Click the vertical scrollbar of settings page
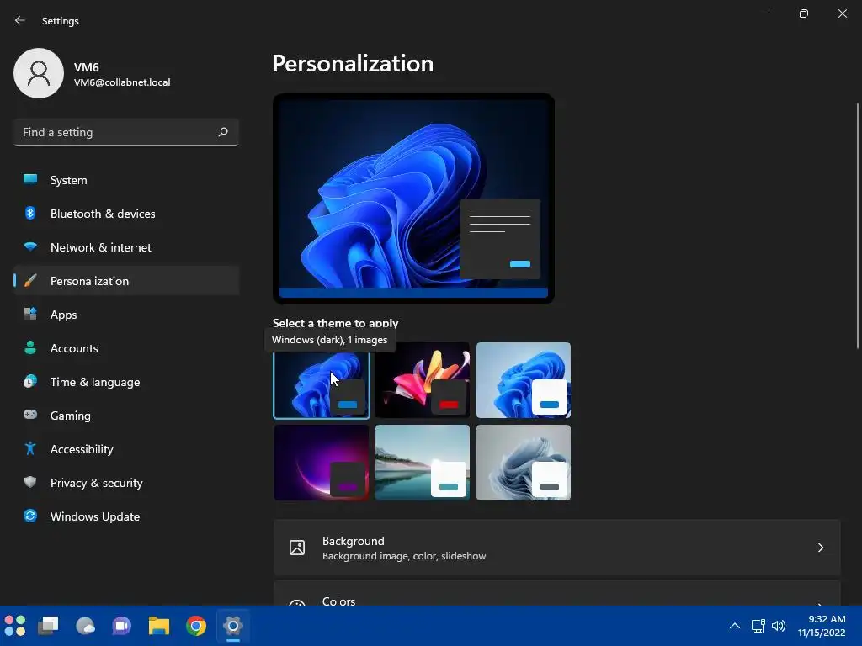Screen dimensions: 862x646 857,225
